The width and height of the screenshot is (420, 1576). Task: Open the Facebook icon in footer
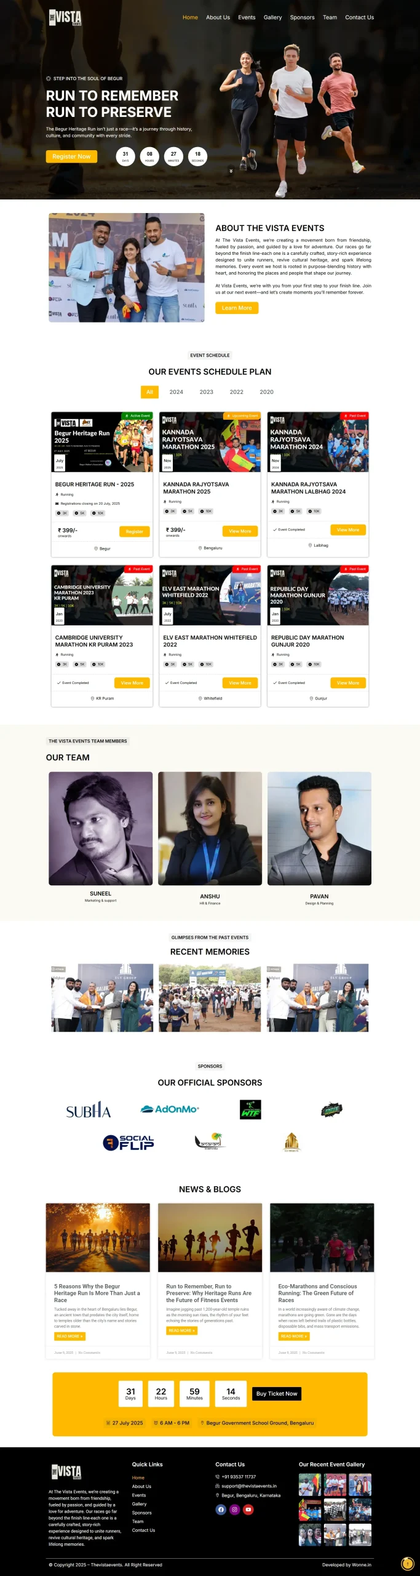coord(221,1509)
